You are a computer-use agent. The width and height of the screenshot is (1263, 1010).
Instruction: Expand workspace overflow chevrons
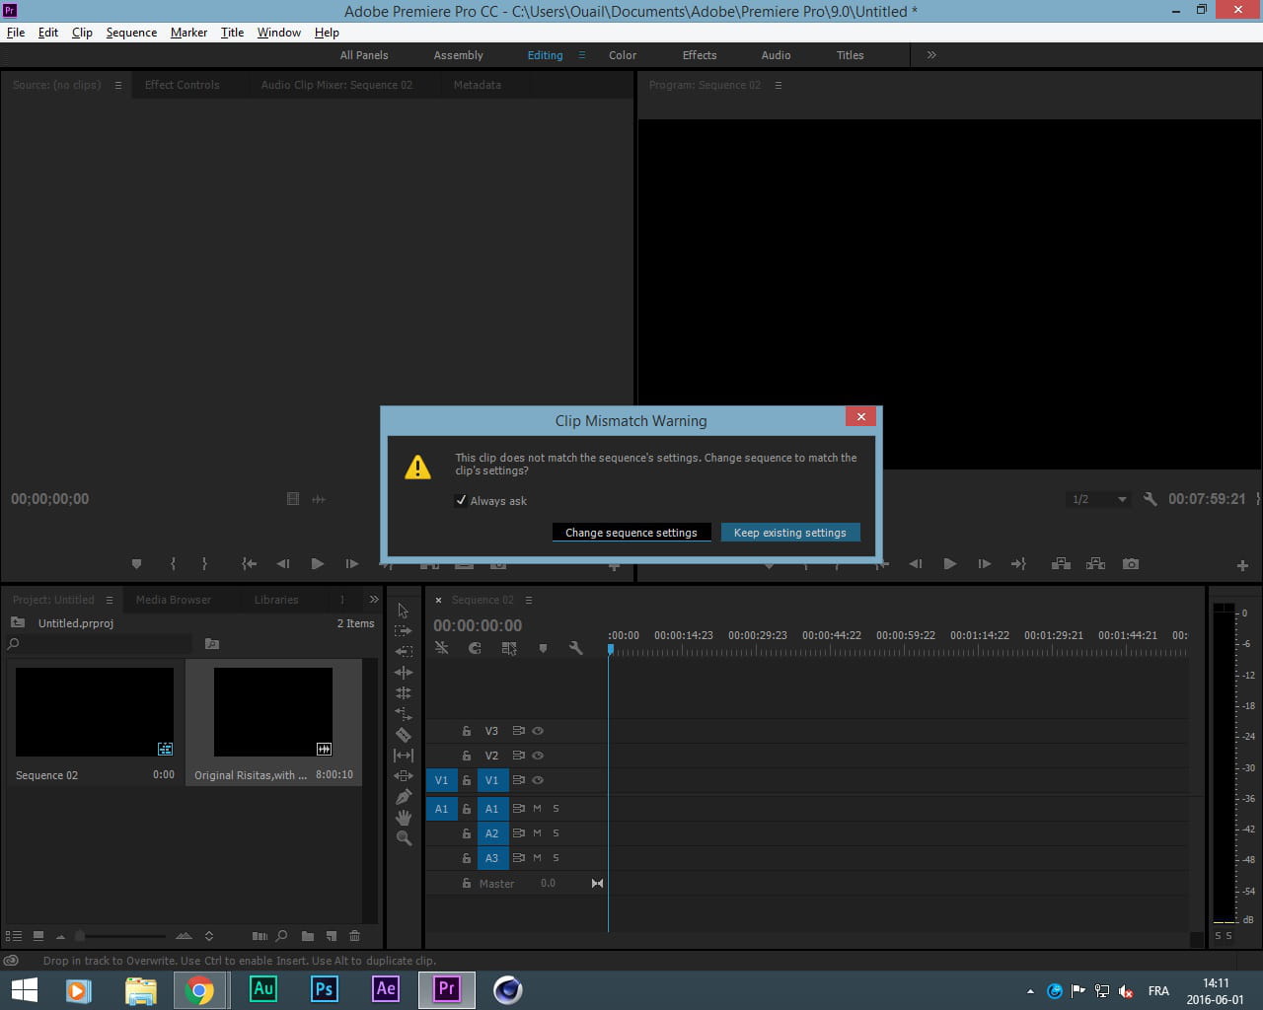tap(931, 55)
